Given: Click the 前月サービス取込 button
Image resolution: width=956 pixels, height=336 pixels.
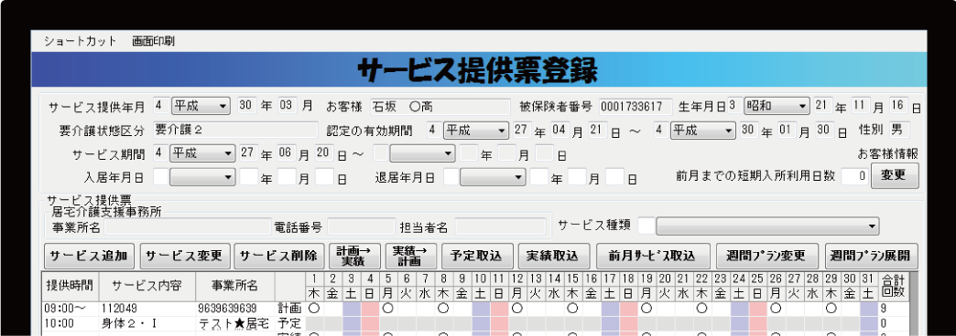Looking at the screenshot, I should pos(654,256).
